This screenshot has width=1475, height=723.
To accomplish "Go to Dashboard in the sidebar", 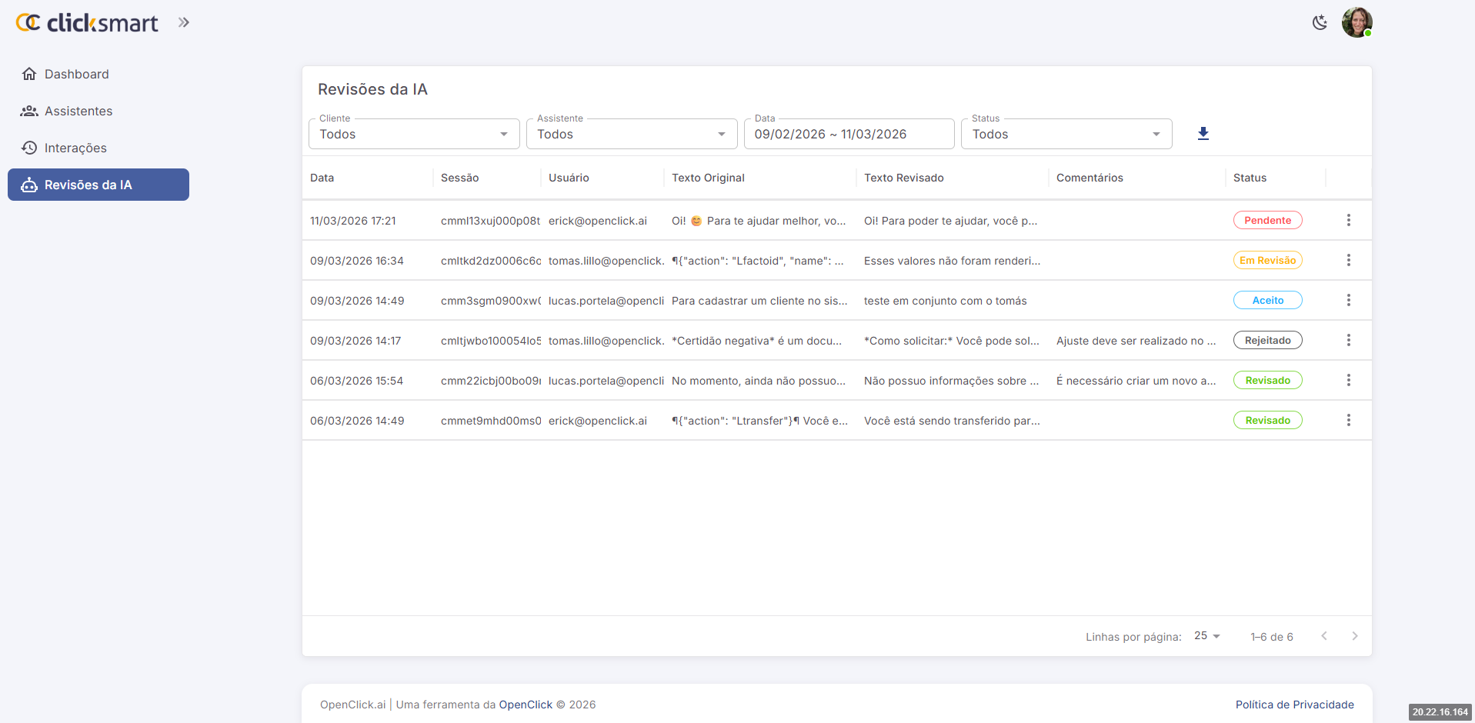I will (x=76, y=75).
